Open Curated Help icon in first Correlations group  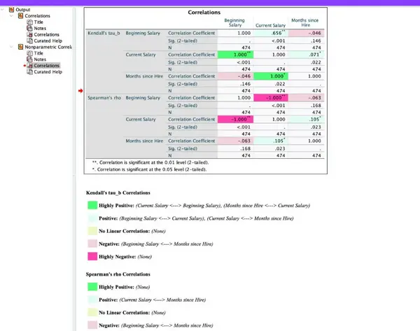29,41
